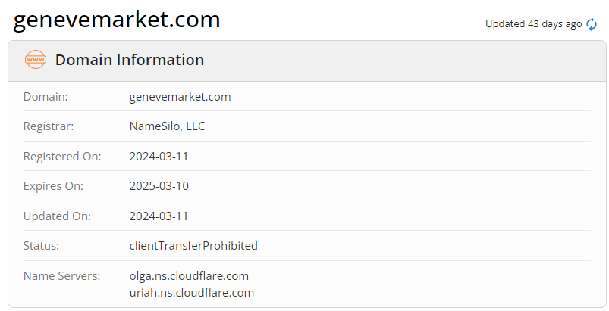Click the "Registered On:" label

(x=62, y=157)
